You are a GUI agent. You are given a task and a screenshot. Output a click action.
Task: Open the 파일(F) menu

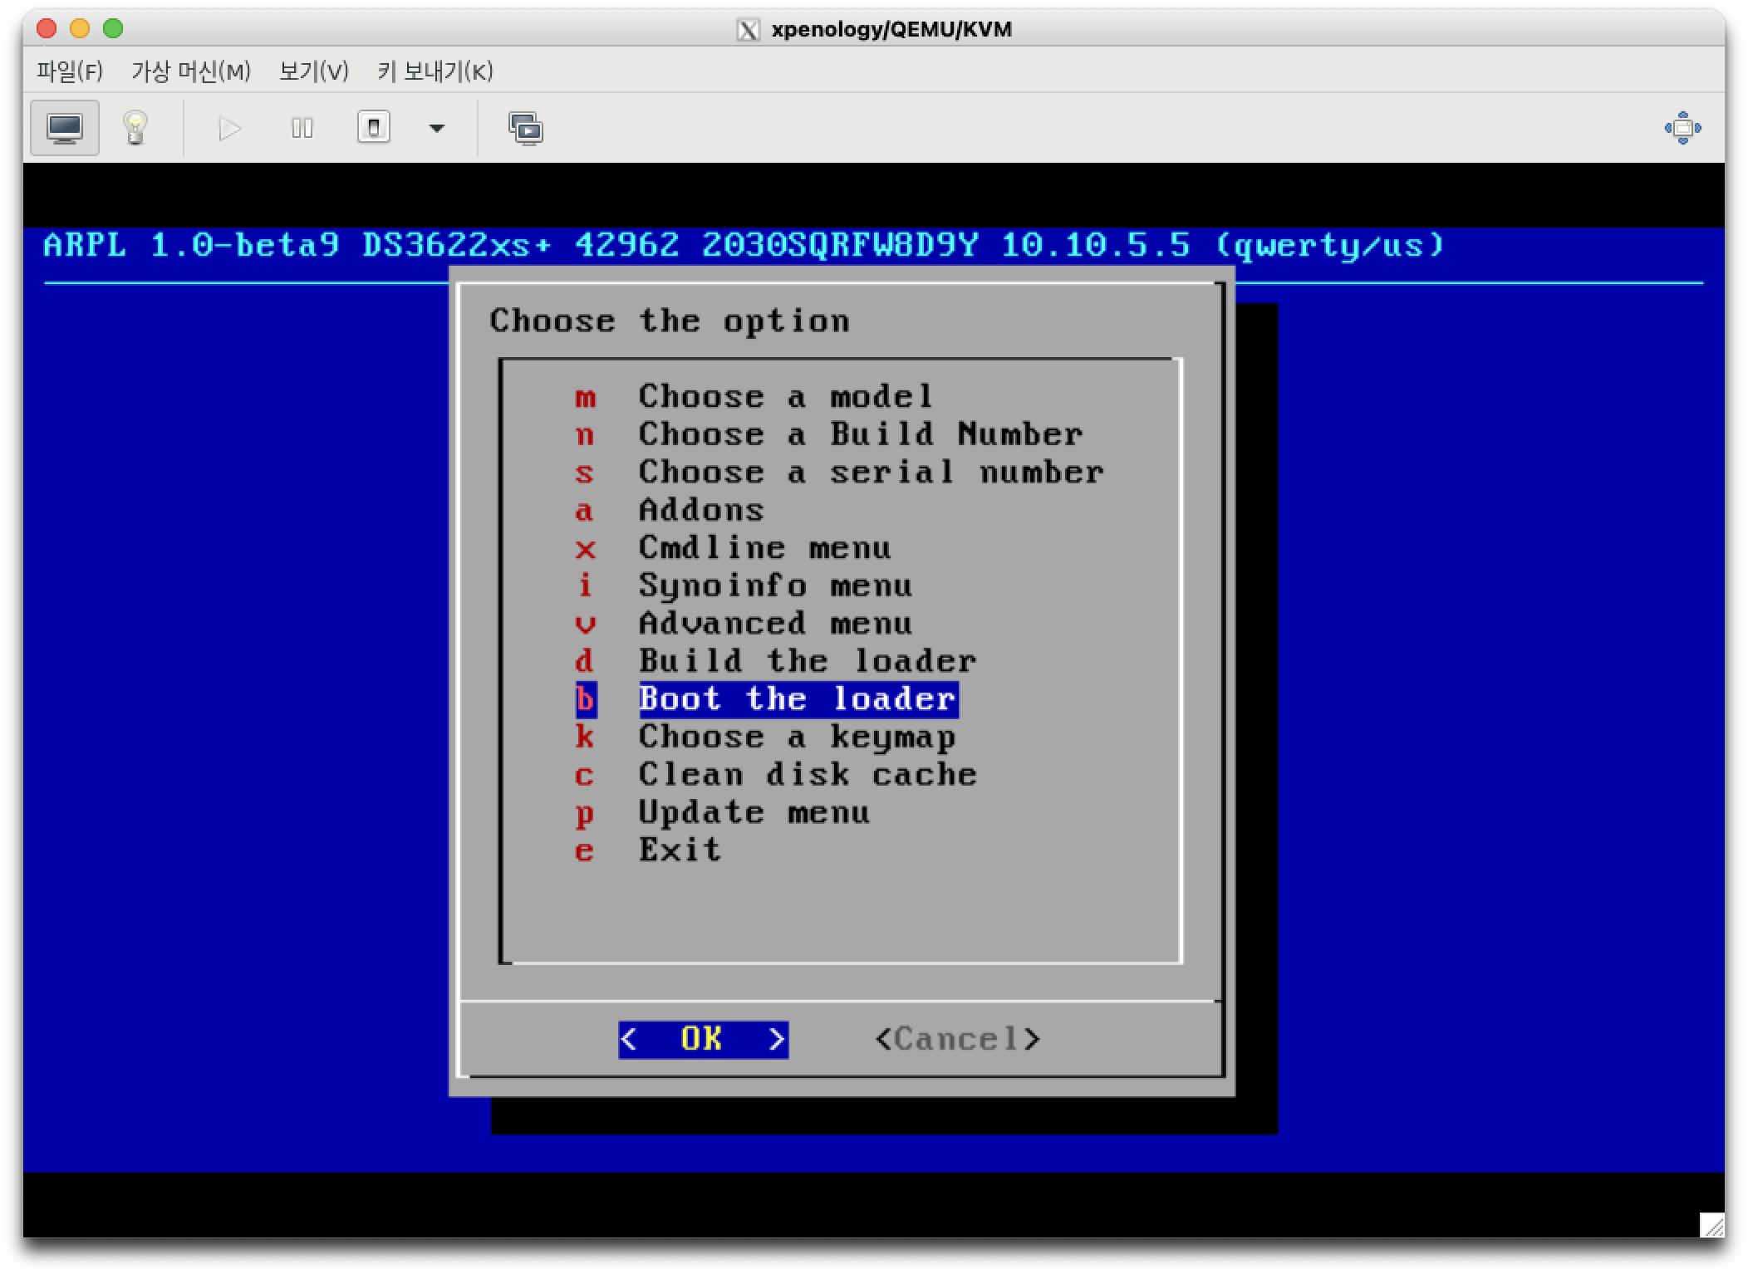(69, 72)
